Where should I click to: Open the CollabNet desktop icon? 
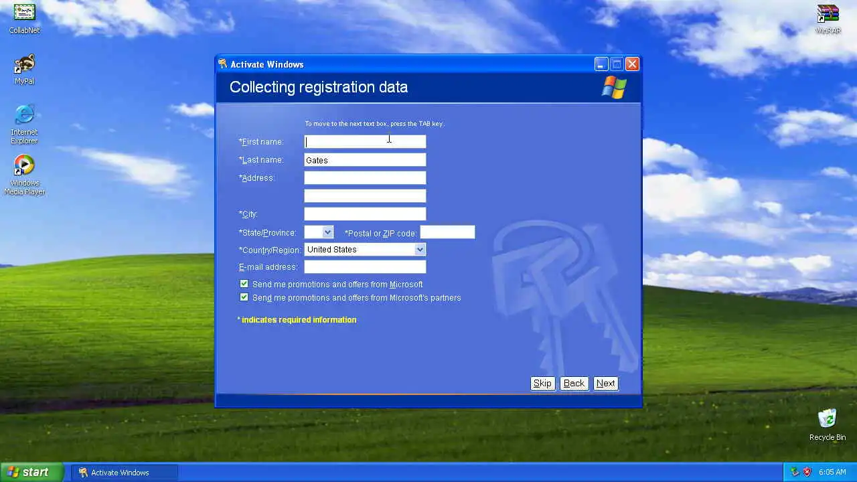click(x=24, y=18)
